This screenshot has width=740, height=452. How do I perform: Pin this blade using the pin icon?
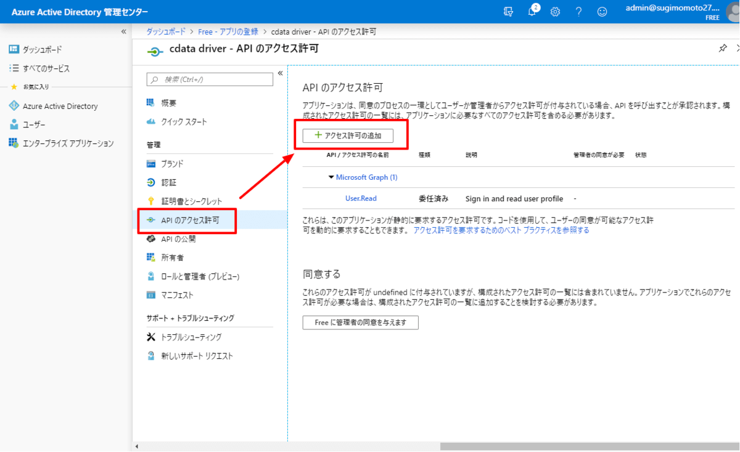tap(723, 49)
